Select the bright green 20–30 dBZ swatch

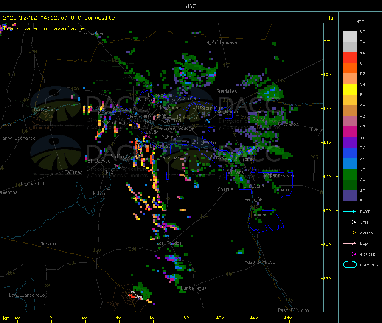[x=350, y=174]
